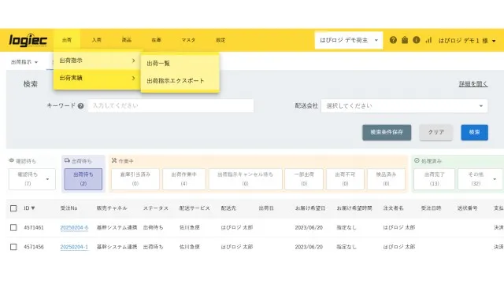
Task: Expand the その他 (32) status dropdown
Action: (480, 179)
